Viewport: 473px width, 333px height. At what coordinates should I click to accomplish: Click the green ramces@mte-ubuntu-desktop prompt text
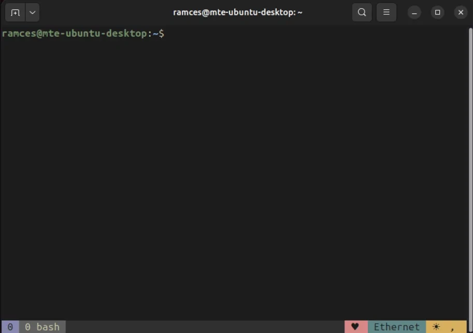tap(75, 34)
